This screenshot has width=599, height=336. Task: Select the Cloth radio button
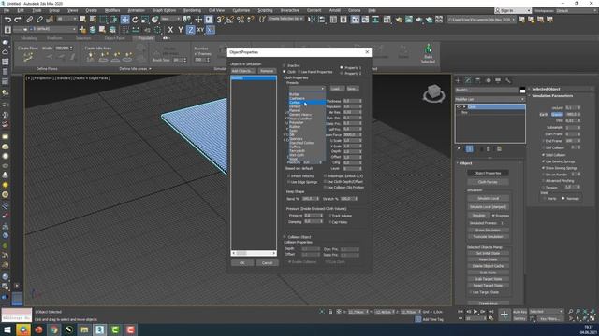point(285,72)
